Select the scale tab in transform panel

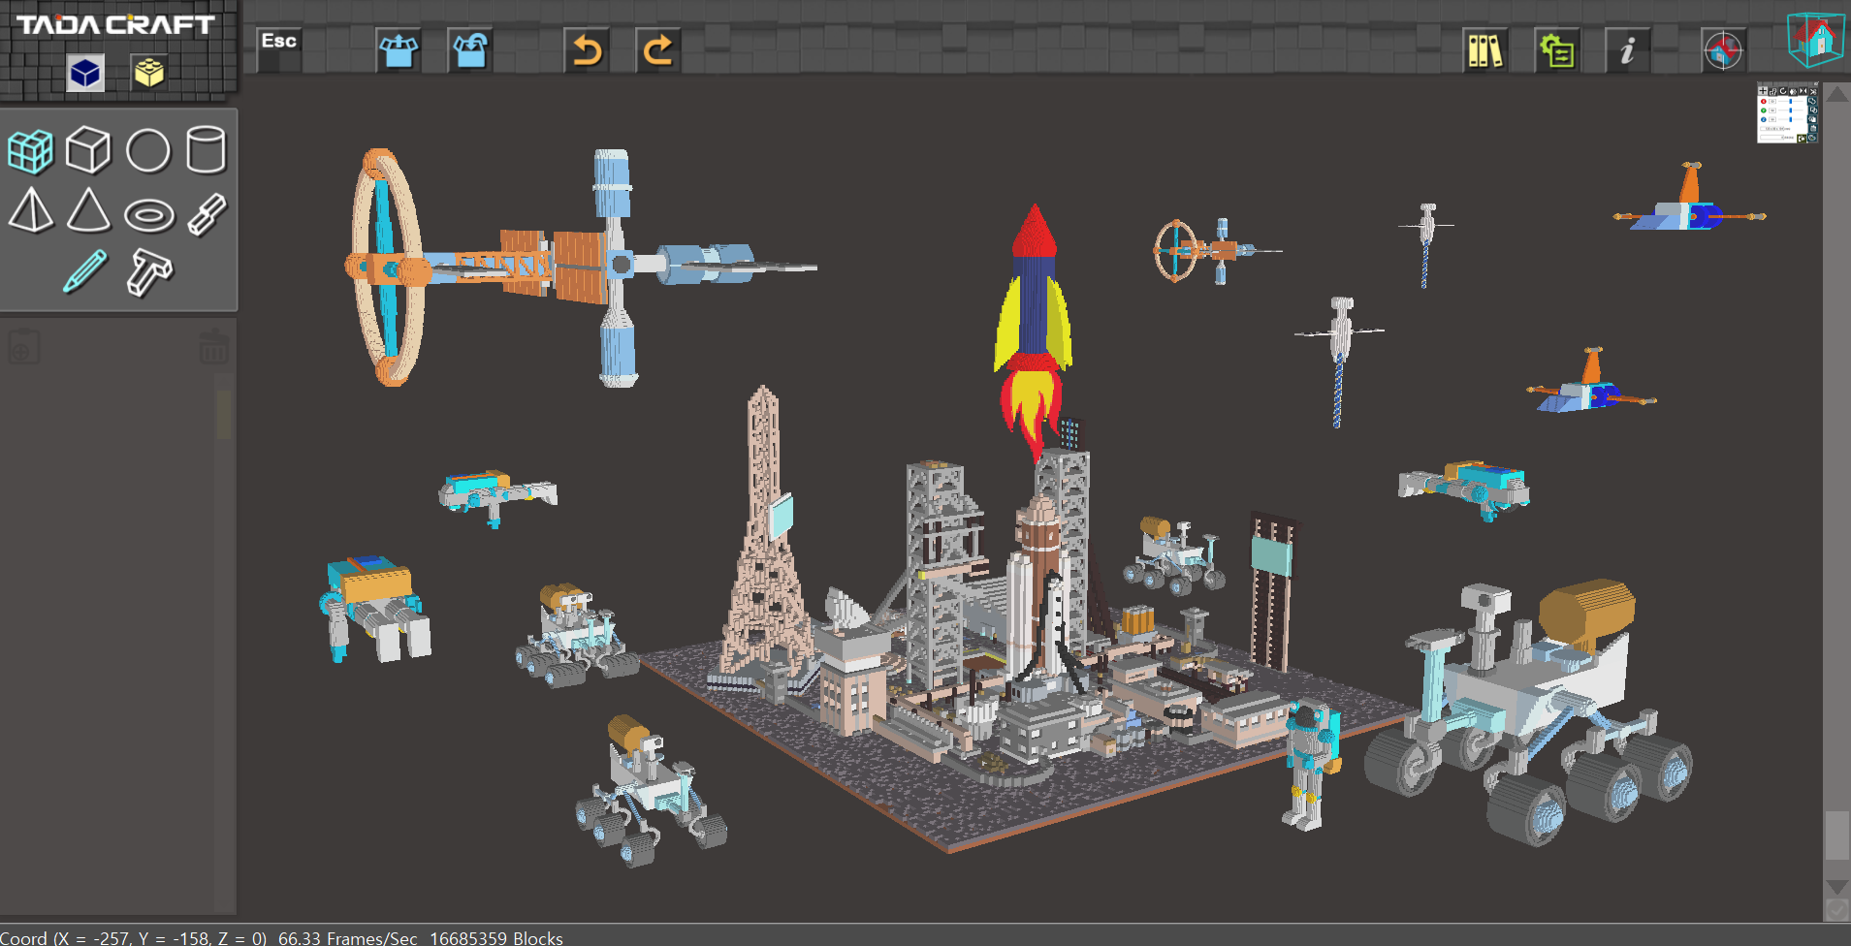[x=1772, y=92]
